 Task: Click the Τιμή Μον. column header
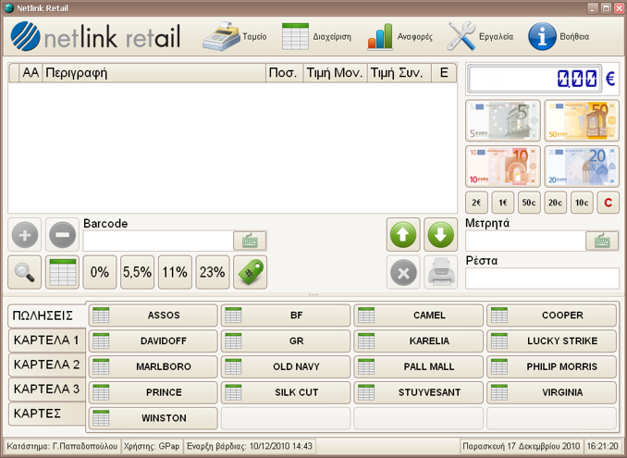point(335,73)
